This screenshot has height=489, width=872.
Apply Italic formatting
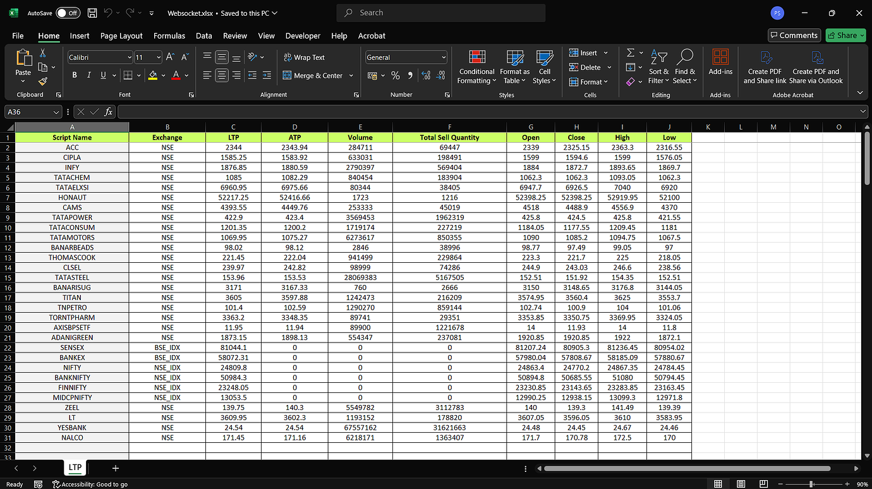click(88, 75)
